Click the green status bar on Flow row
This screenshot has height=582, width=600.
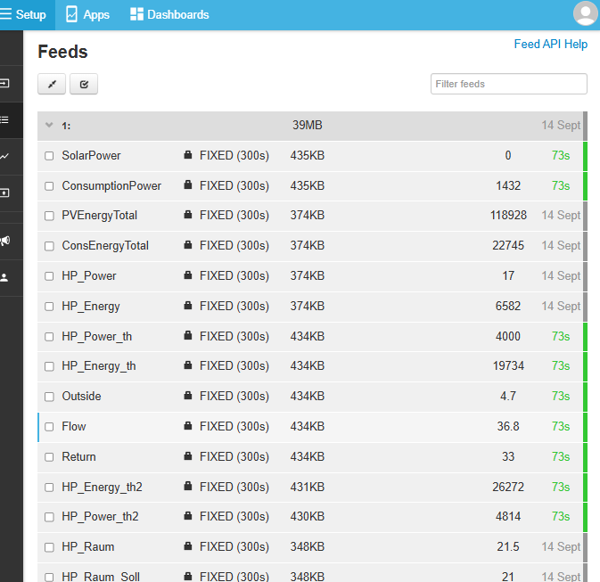pos(585,427)
